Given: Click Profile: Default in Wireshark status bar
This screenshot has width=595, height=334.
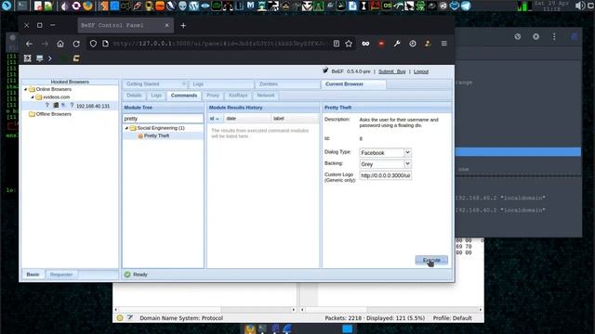Looking at the screenshot, I should coord(453,318).
